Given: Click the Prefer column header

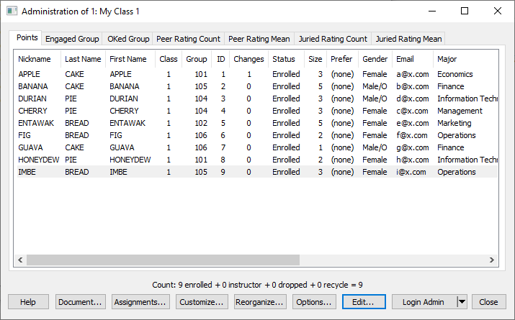Looking at the screenshot, I should tap(341, 59).
